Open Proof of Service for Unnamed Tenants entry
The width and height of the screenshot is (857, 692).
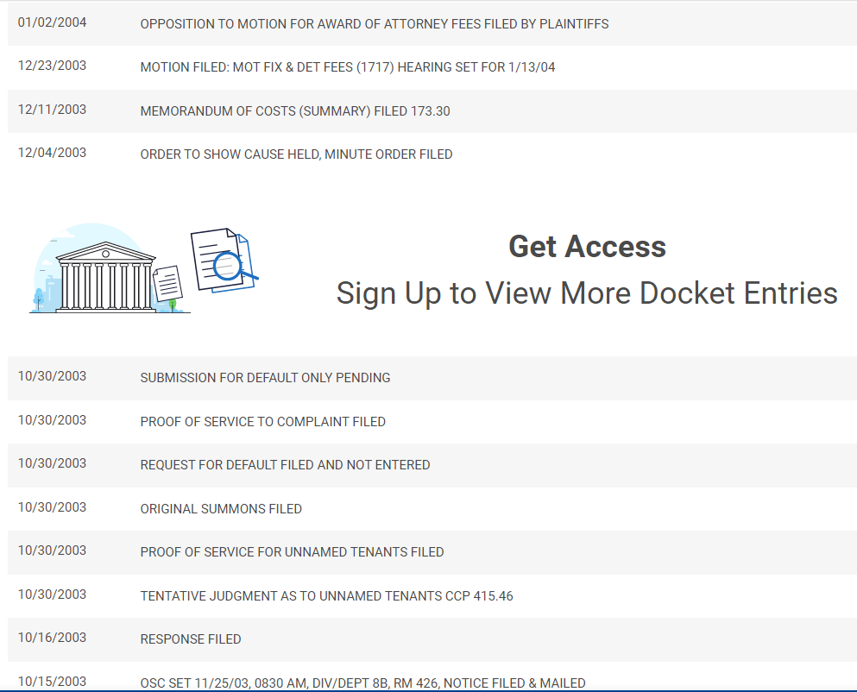pos(292,552)
